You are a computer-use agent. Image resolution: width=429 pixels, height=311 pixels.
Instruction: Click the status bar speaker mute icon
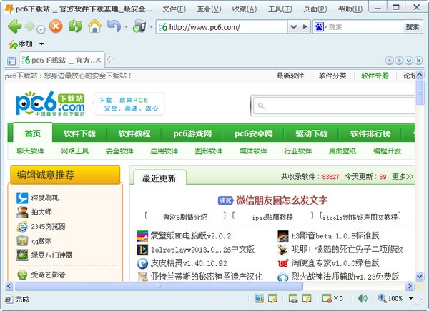pos(363,298)
